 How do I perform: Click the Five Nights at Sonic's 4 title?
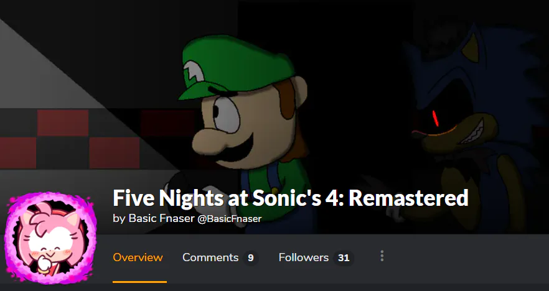tap(291, 198)
